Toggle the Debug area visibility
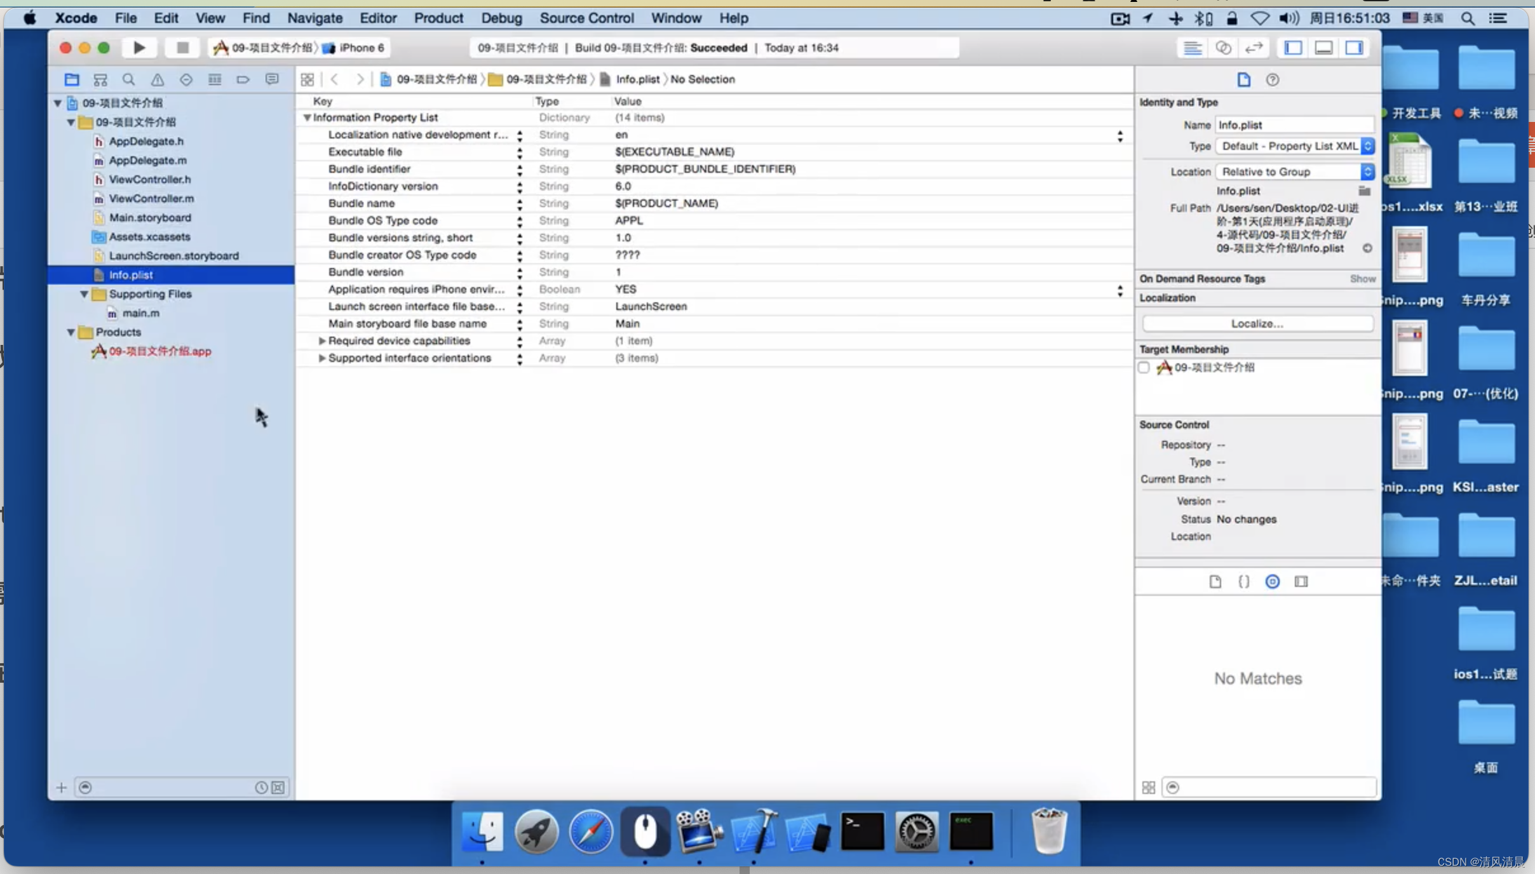The height and width of the screenshot is (874, 1535). (x=1323, y=48)
